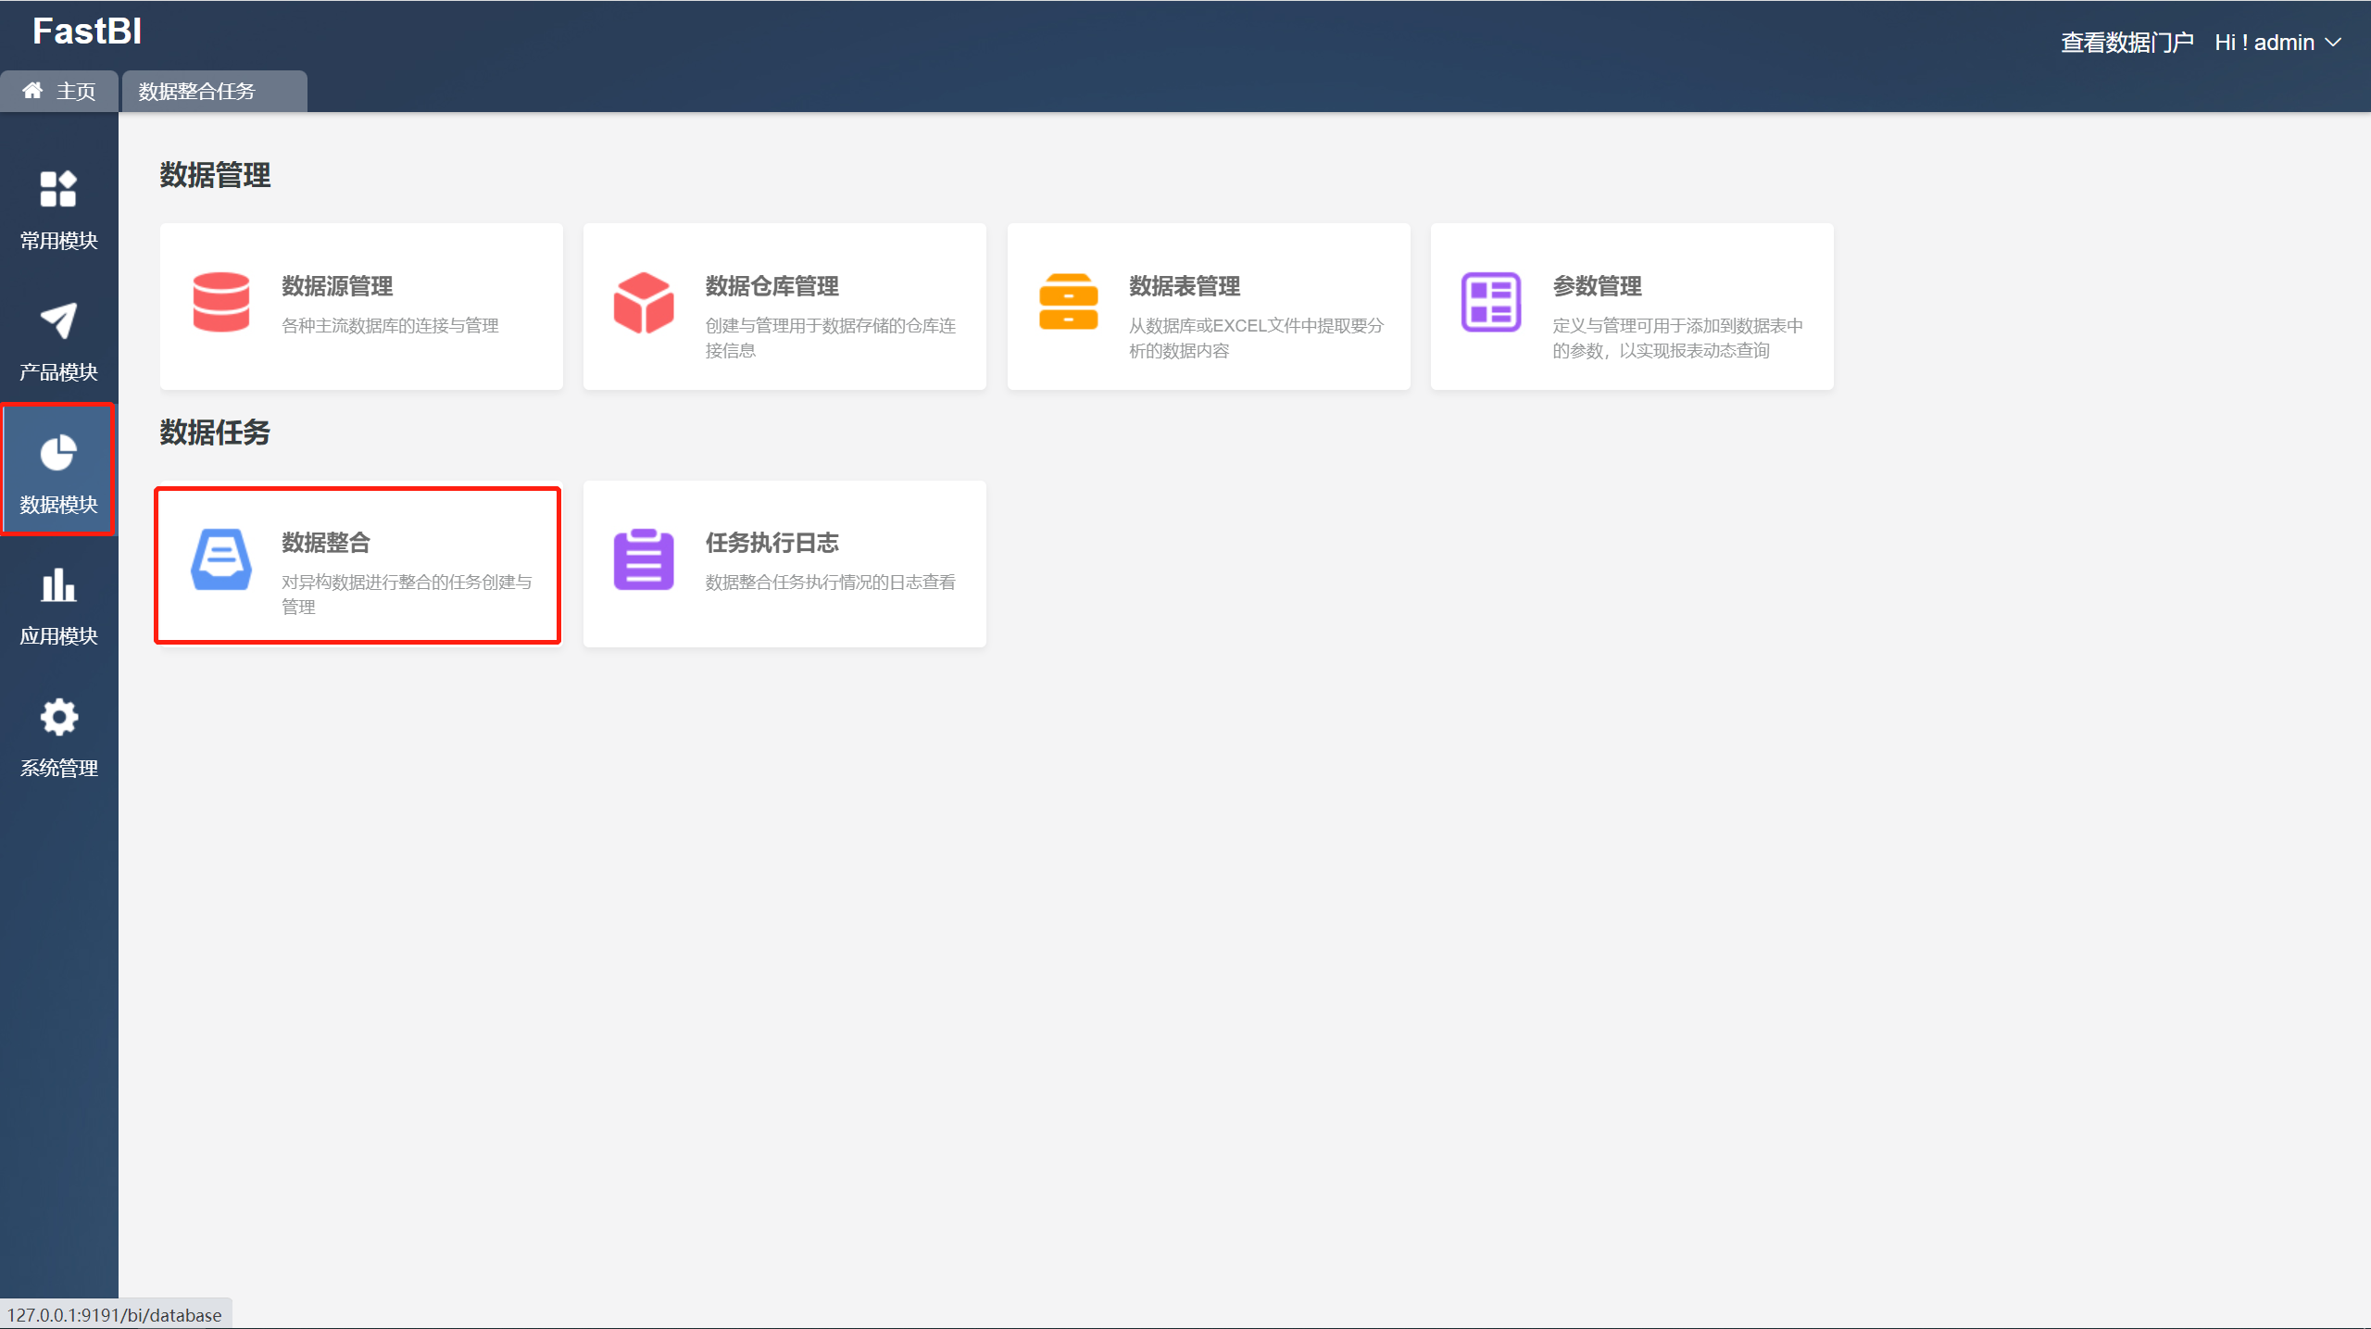Click the red cube 数据仓库管理 icon

point(644,302)
